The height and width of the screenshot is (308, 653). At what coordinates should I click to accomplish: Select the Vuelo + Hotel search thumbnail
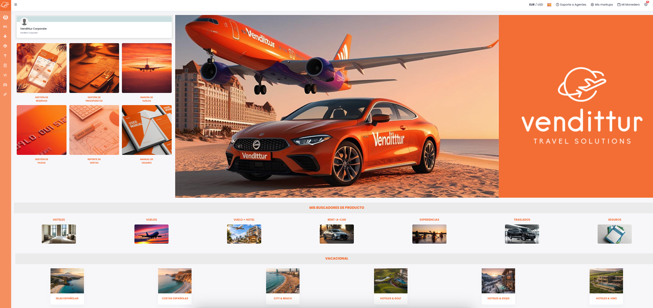pos(244,234)
